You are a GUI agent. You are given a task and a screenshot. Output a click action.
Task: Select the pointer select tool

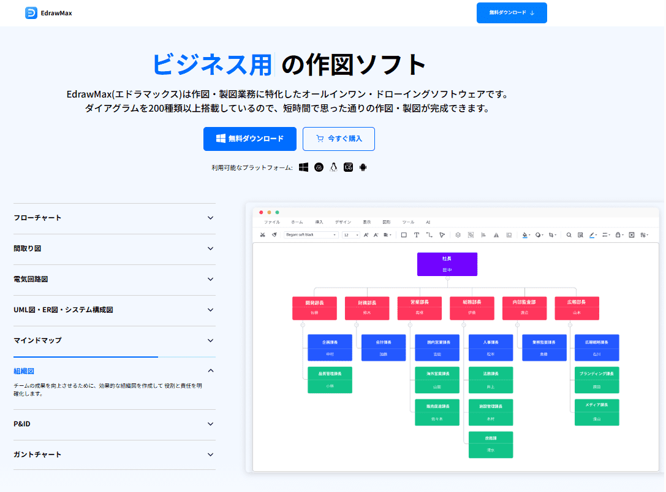coord(442,235)
